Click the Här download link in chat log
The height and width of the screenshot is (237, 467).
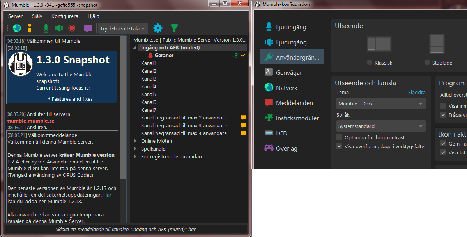(x=107, y=195)
